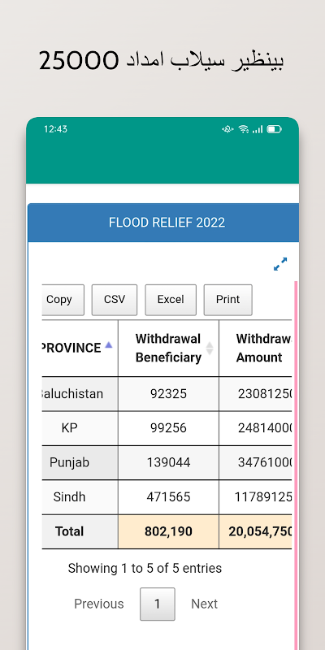Tap the vibrate mode status icon
325x650 pixels.
point(227,129)
